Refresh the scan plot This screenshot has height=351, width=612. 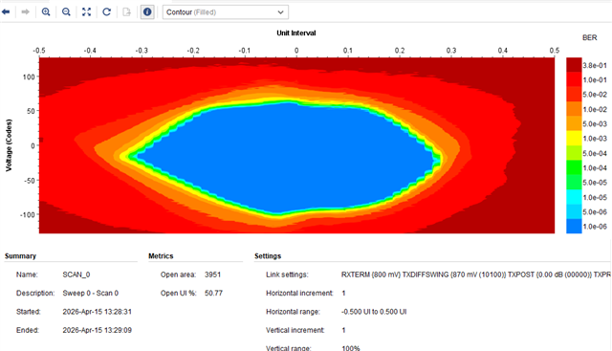point(106,12)
